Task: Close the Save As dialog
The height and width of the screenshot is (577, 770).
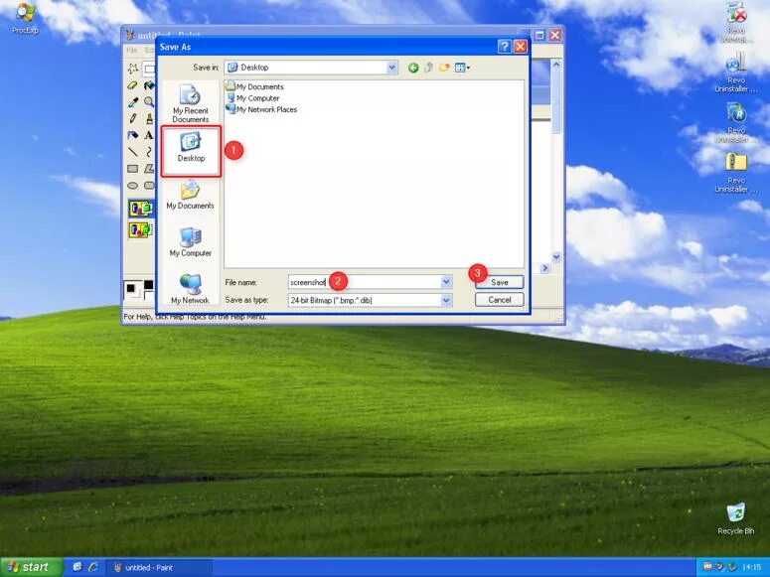Action: pos(520,47)
